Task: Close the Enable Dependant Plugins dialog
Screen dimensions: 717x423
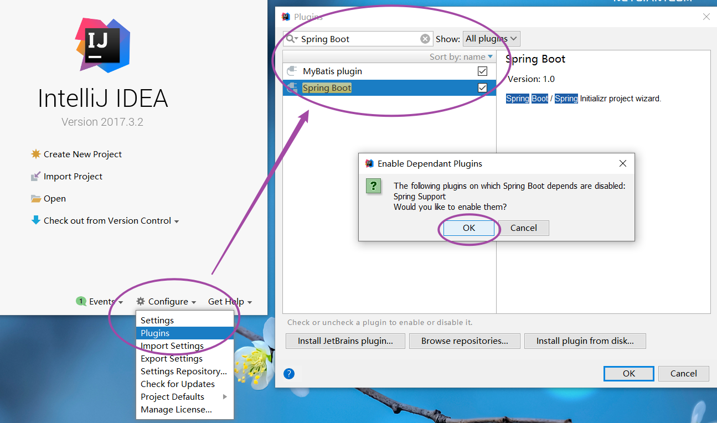Action: pyautogui.click(x=623, y=163)
